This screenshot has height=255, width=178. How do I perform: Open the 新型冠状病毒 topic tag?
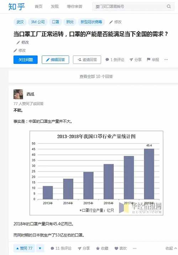tap(91, 22)
